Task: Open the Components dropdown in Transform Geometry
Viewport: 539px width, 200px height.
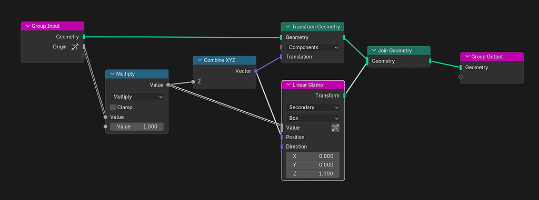Action: click(x=313, y=47)
